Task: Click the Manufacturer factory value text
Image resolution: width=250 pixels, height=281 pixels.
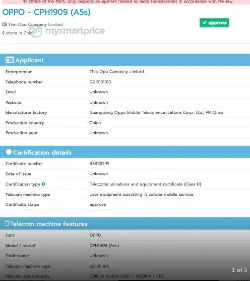Action: 156,112
